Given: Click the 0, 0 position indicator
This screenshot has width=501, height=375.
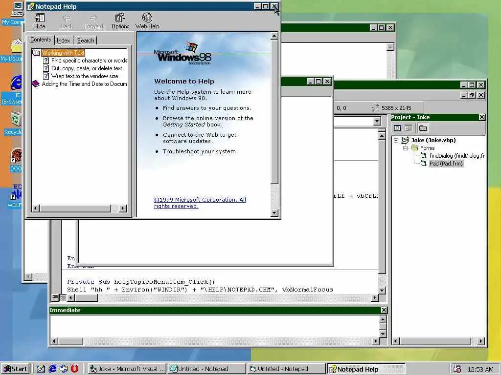Looking at the screenshot, I should tap(341, 108).
